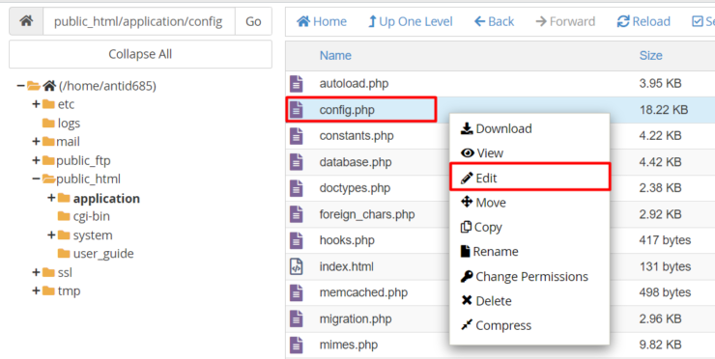
Task: Select the foreign_chars.php file name
Action: 367,214
